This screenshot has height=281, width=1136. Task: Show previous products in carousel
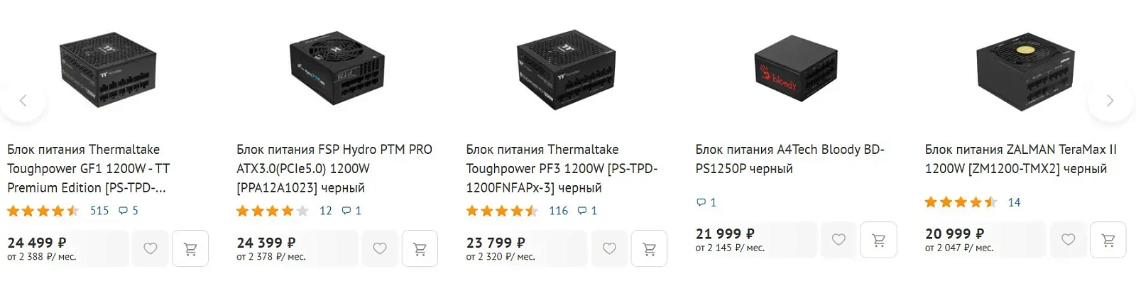23,100
